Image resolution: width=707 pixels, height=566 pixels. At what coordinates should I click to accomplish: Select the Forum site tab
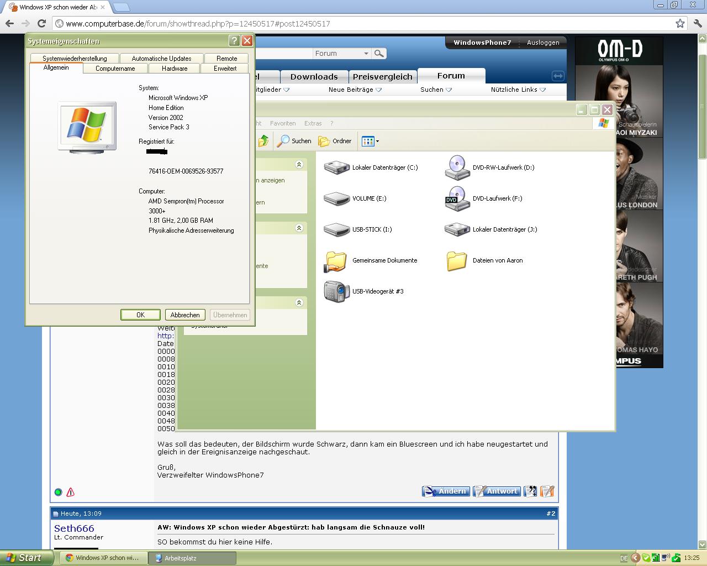[x=451, y=76]
